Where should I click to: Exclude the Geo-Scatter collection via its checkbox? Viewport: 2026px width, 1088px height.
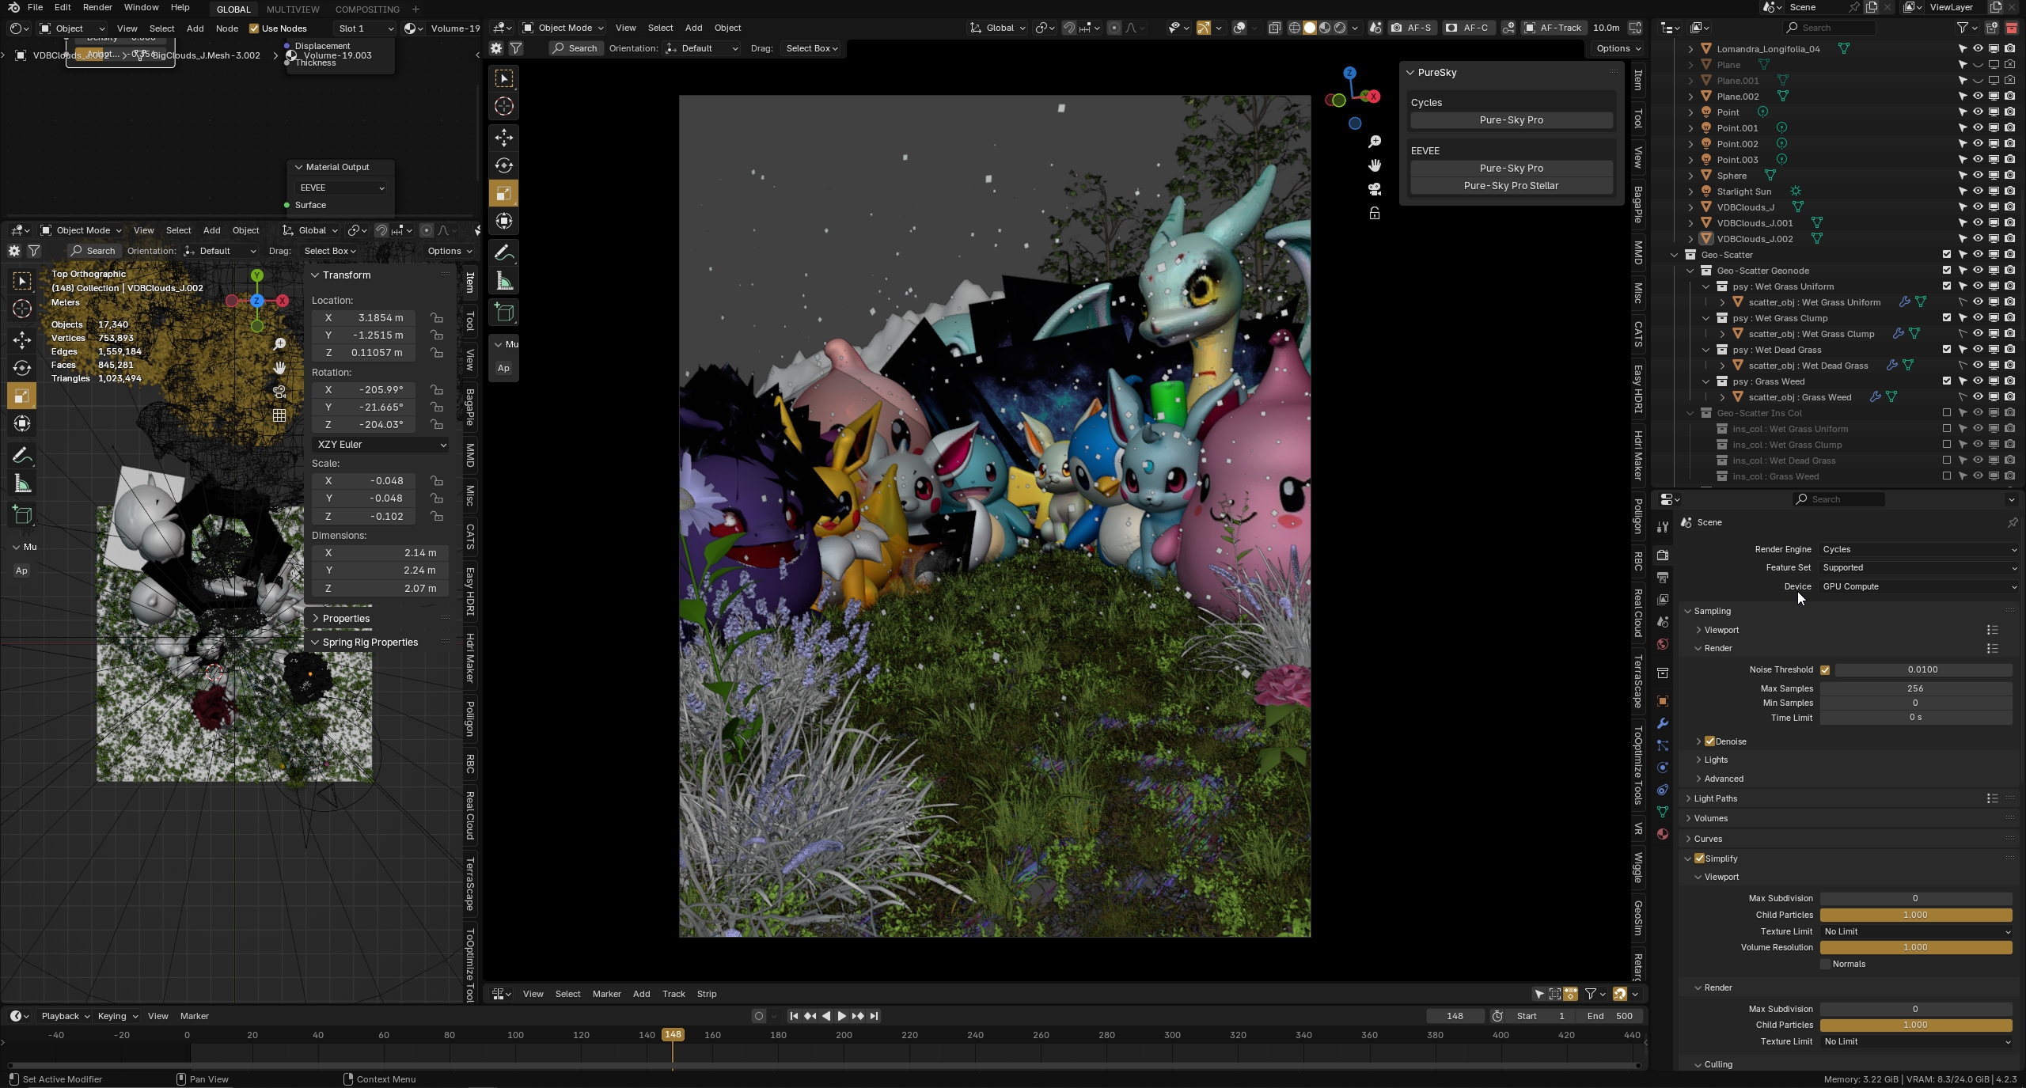point(1947,255)
